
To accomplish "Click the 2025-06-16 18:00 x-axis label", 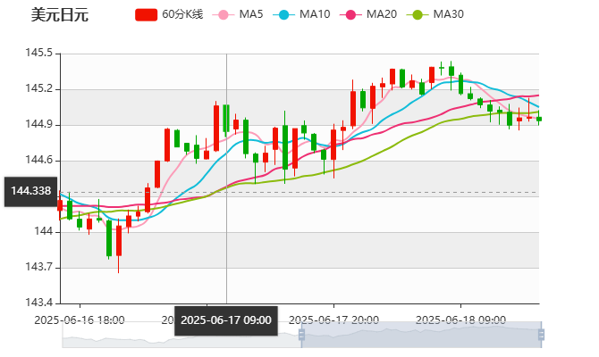I will tap(80, 320).
